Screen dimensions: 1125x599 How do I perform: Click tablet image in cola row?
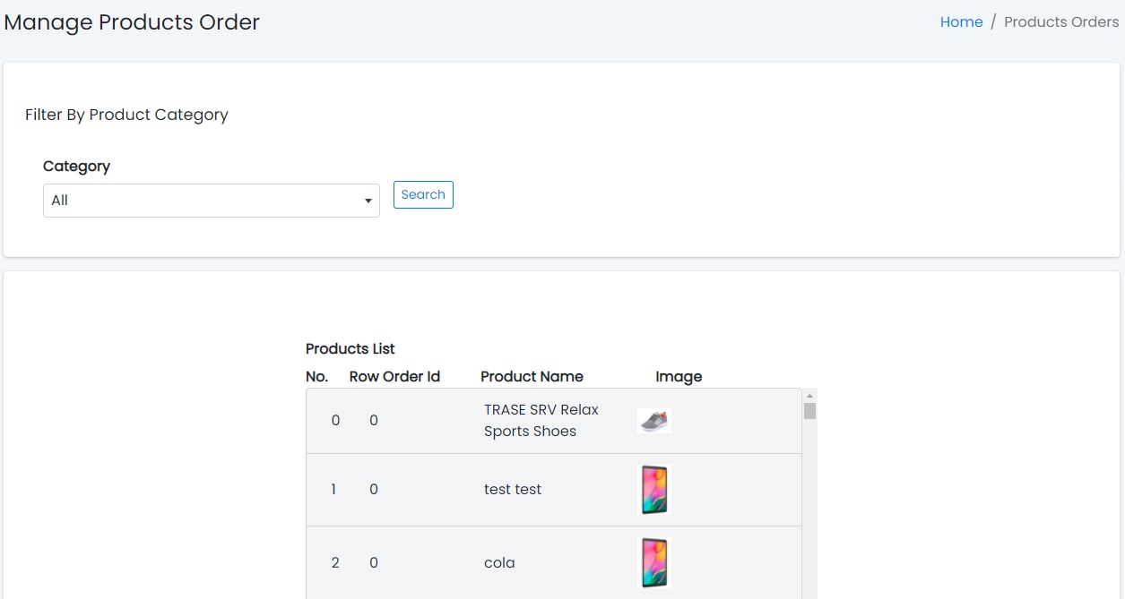pyautogui.click(x=654, y=563)
